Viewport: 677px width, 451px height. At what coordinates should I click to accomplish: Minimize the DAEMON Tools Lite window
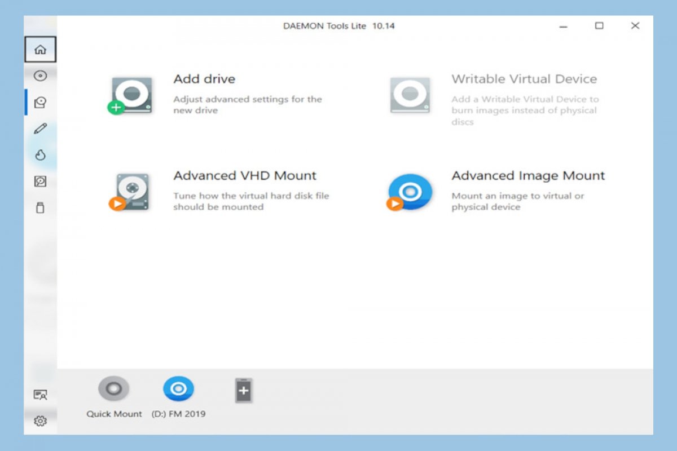click(563, 26)
